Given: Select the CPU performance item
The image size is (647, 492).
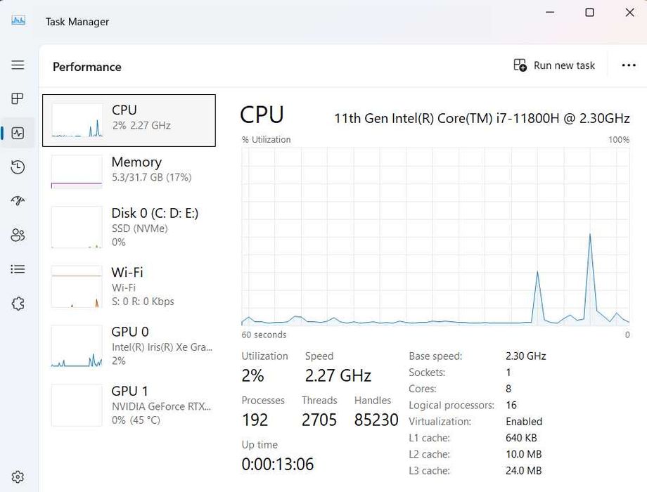Looking at the screenshot, I should click(x=129, y=120).
